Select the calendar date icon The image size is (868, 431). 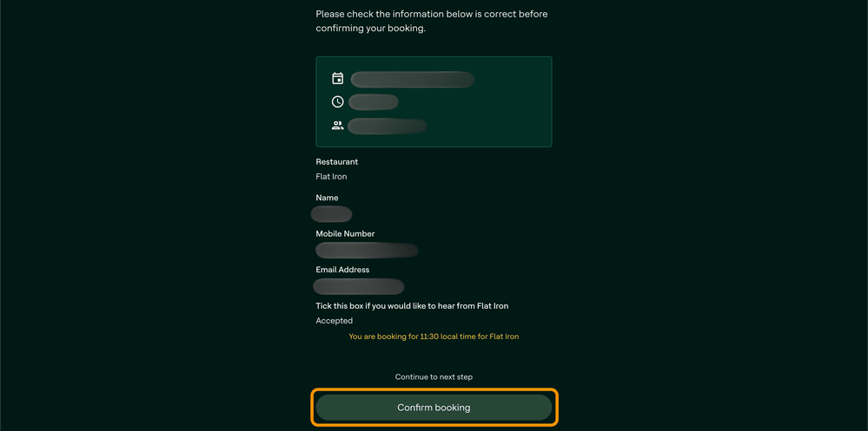(x=338, y=78)
